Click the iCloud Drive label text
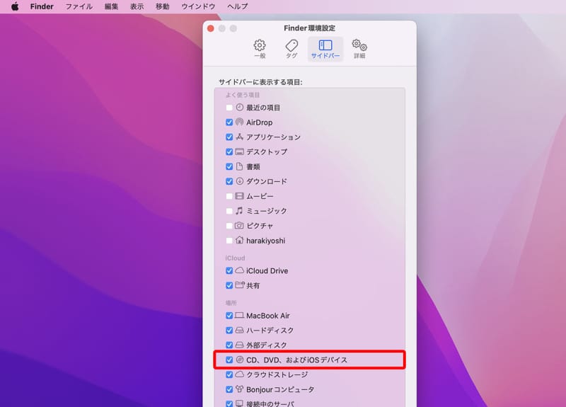The image size is (566, 407). (x=267, y=271)
